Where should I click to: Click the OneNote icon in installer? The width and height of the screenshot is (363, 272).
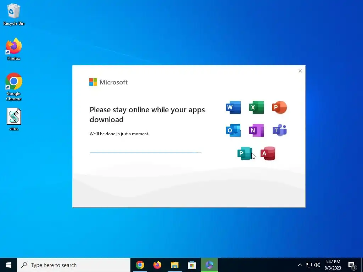257,130
